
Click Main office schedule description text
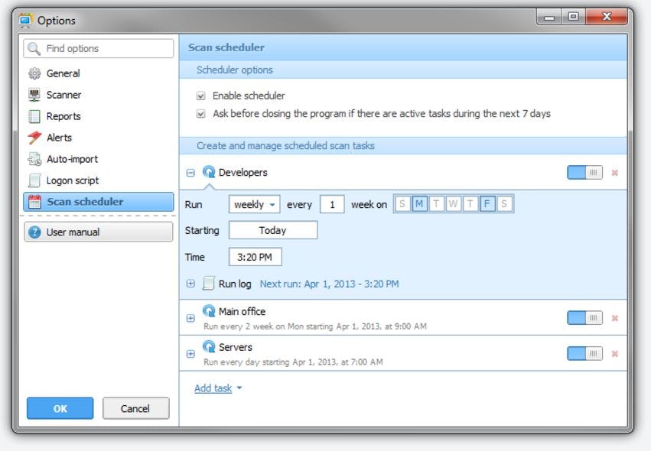315,326
